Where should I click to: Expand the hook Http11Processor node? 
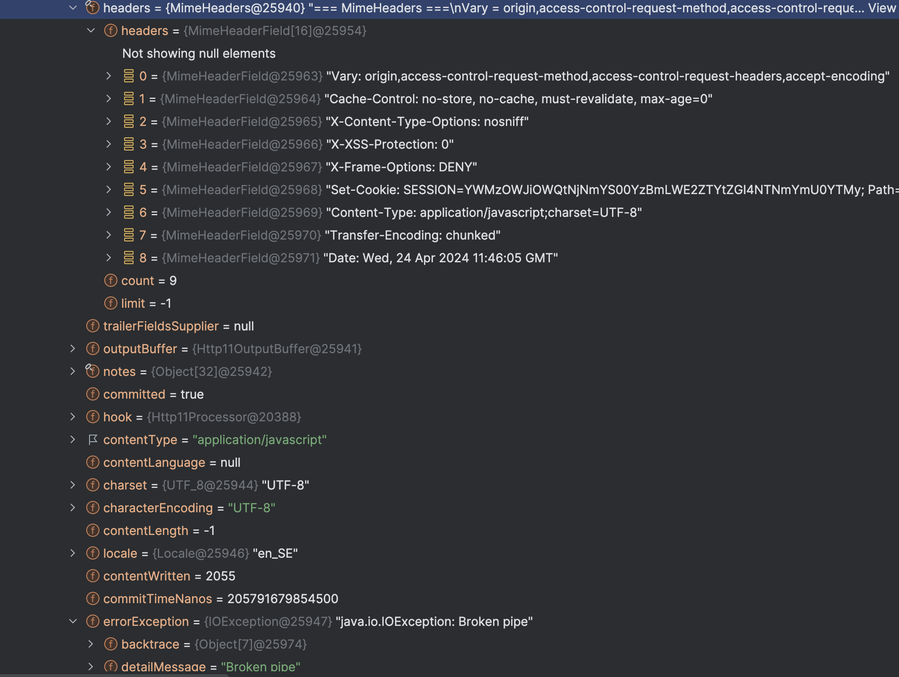(x=72, y=417)
